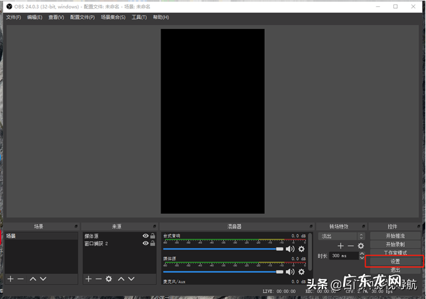Viewport: 426px width, 299px height.
Task: Mute 台式音响 with speaker icon
Action: click(x=290, y=249)
